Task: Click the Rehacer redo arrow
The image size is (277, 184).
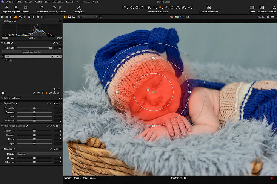Action: (x=60, y=7)
